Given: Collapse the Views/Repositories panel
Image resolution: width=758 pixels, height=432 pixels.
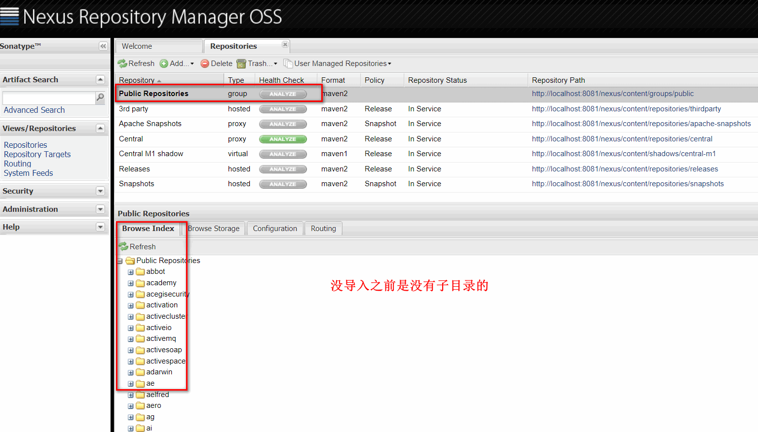Looking at the screenshot, I should click(101, 128).
